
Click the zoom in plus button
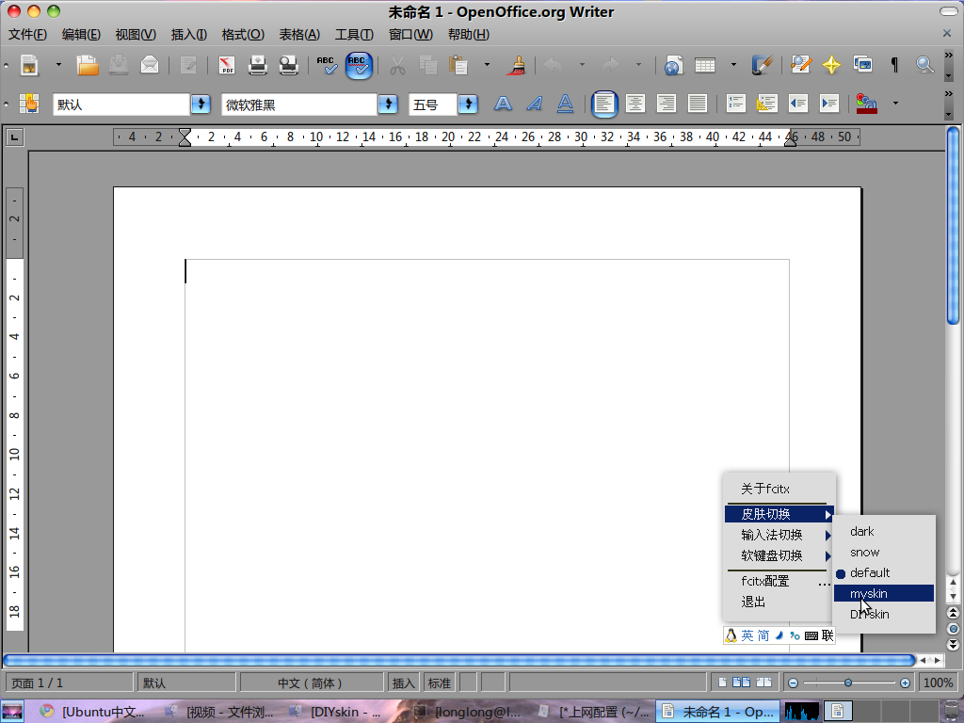pyautogui.click(x=905, y=683)
